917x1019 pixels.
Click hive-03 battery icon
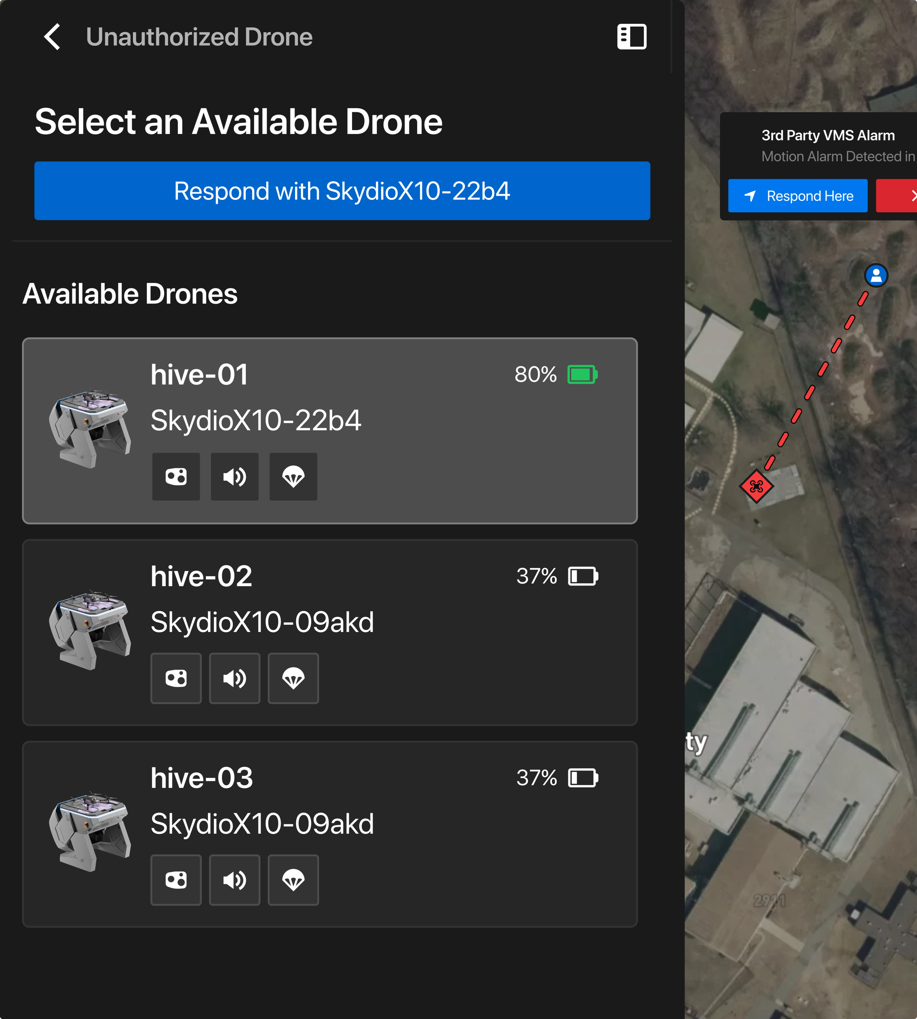tap(583, 777)
